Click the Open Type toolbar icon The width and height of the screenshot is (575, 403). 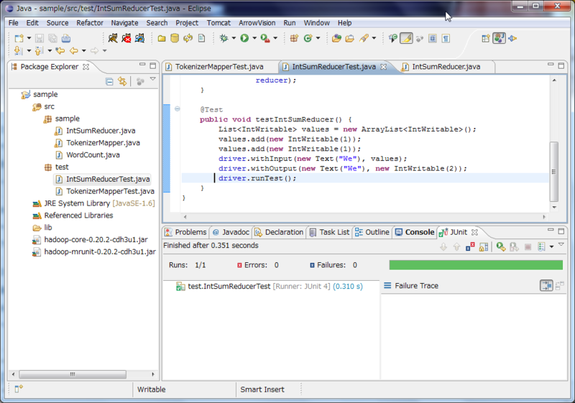coord(336,38)
